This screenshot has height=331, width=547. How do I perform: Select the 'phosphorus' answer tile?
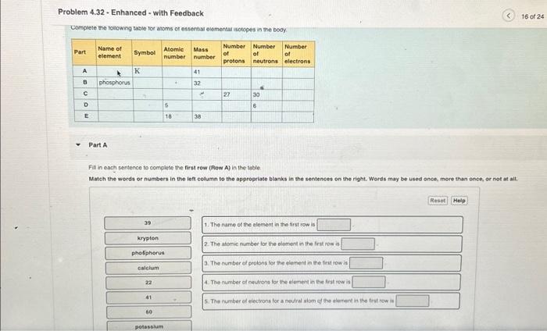148,253
